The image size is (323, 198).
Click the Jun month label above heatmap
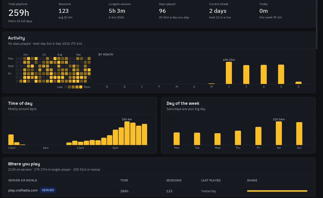[25, 55]
